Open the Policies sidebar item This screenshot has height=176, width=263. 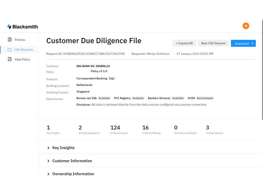[x=20, y=40]
